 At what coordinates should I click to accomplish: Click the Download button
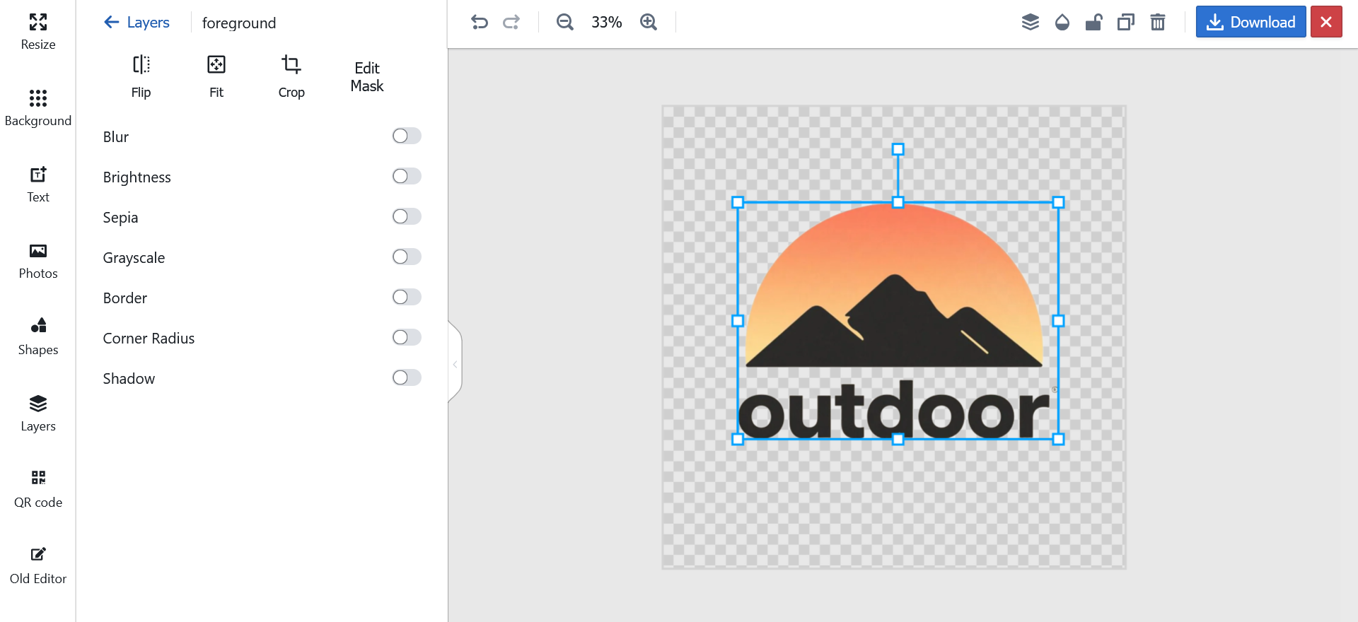coord(1250,23)
